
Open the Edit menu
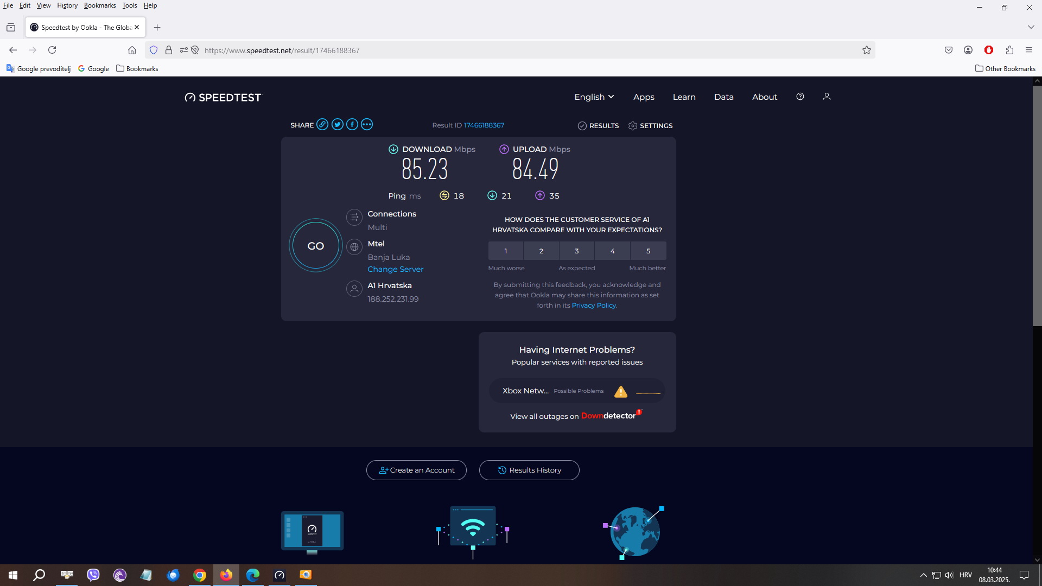[x=25, y=5]
